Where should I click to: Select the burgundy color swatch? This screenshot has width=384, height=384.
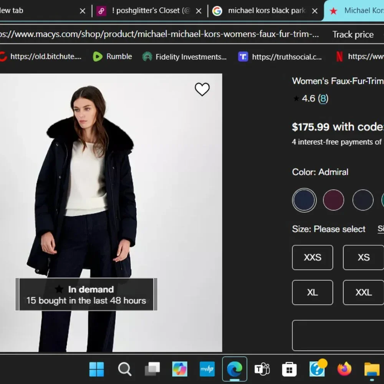(334, 200)
